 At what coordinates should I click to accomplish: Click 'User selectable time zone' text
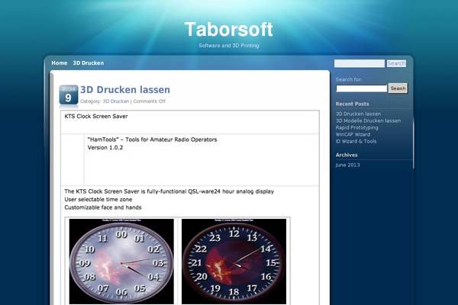(98, 199)
